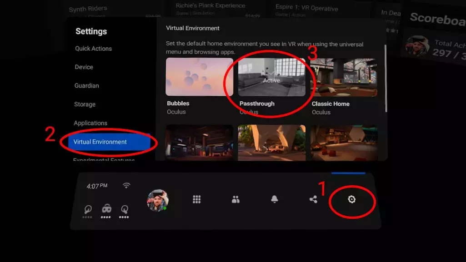Choose the dark cyber room environment thumbnail

tap(199, 143)
